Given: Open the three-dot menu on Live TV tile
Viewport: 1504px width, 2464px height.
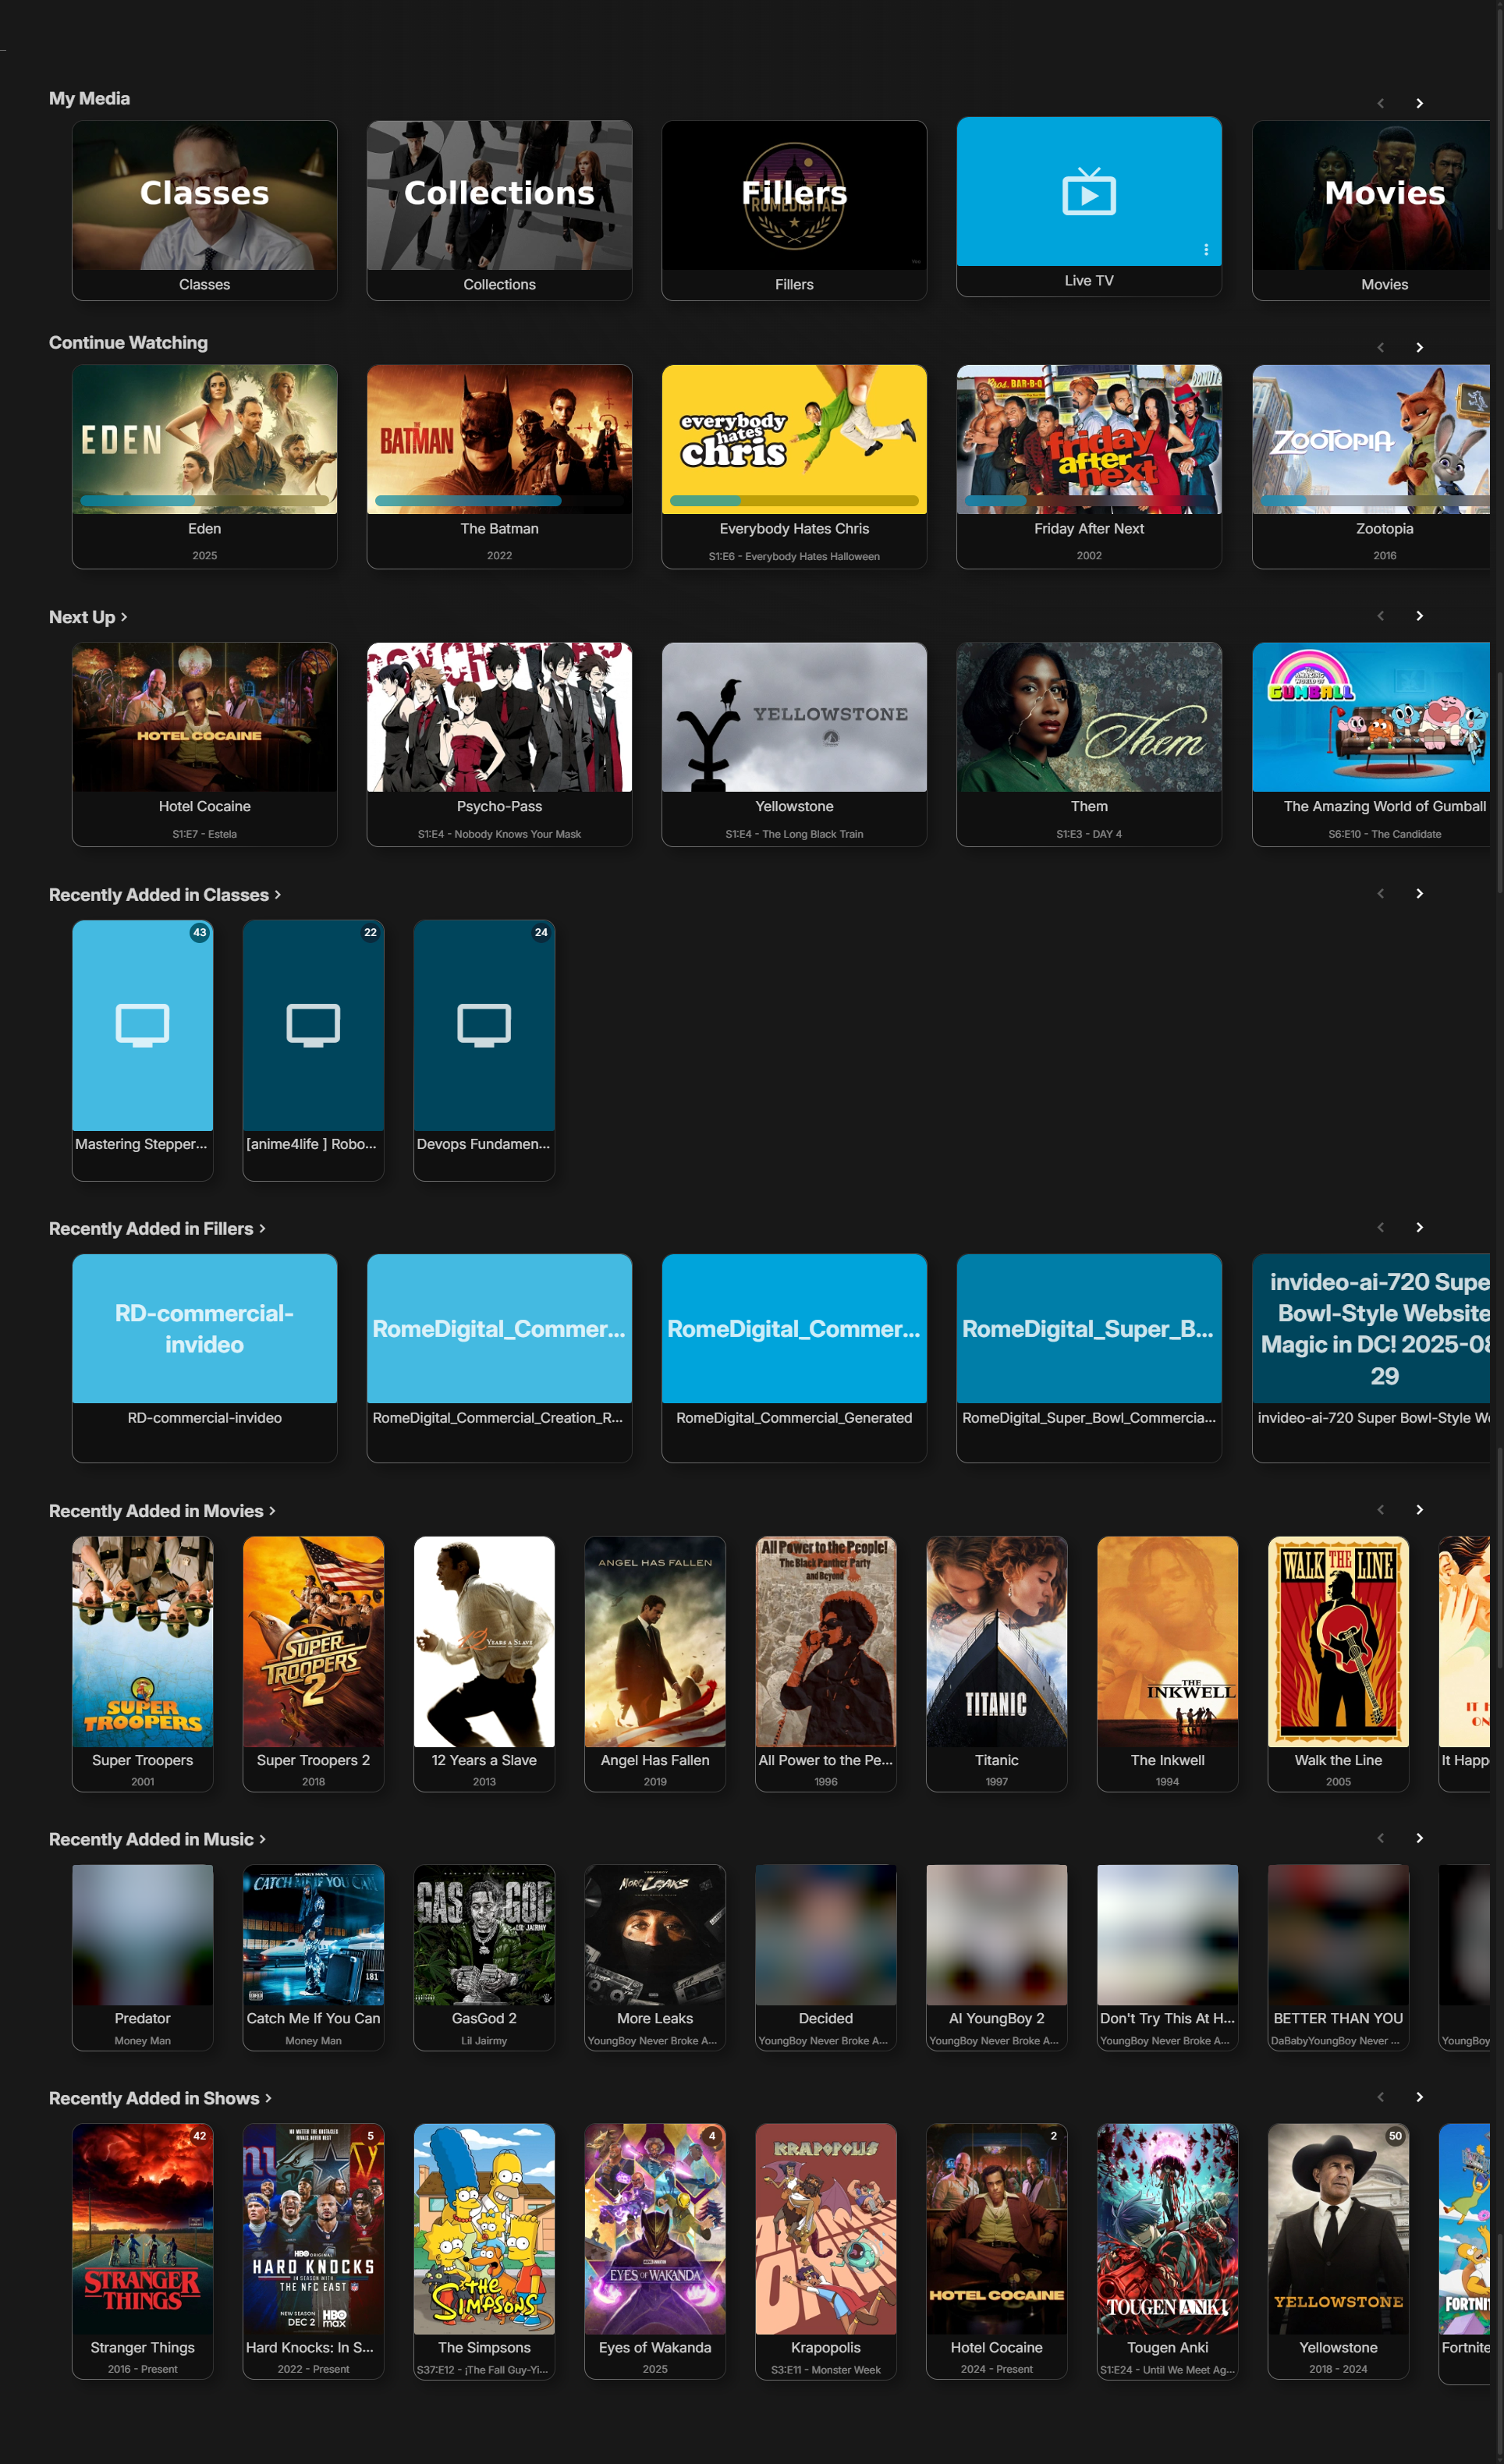Looking at the screenshot, I should [1206, 250].
